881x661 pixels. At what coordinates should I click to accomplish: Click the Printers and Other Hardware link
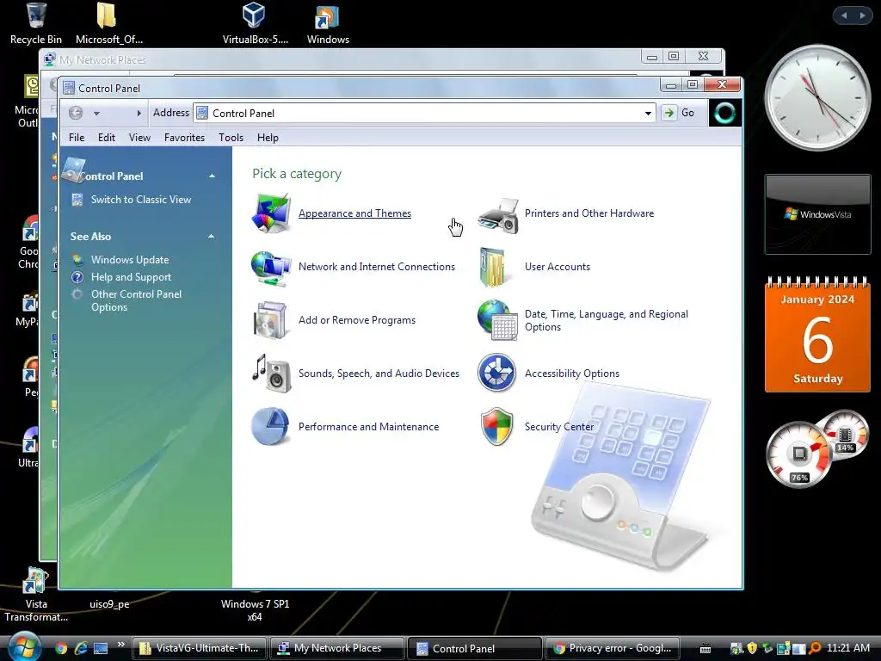(x=588, y=213)
